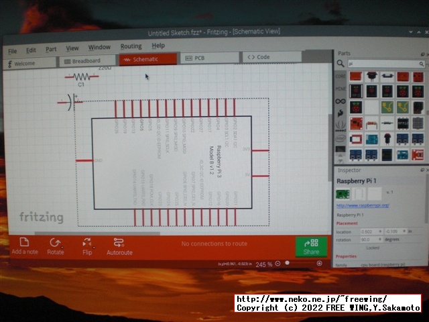
Task: Click the location X value stepper
Action: click(x=380, y=231)
